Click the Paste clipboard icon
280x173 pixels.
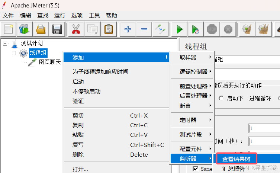click(109, 29)
